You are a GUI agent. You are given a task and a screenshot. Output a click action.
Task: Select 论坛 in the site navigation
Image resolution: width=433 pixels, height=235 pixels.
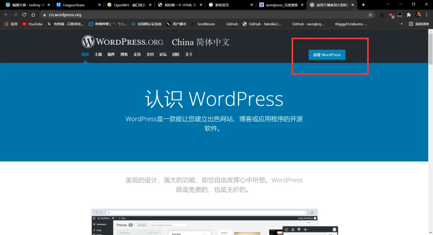click(x=163, y=54)
